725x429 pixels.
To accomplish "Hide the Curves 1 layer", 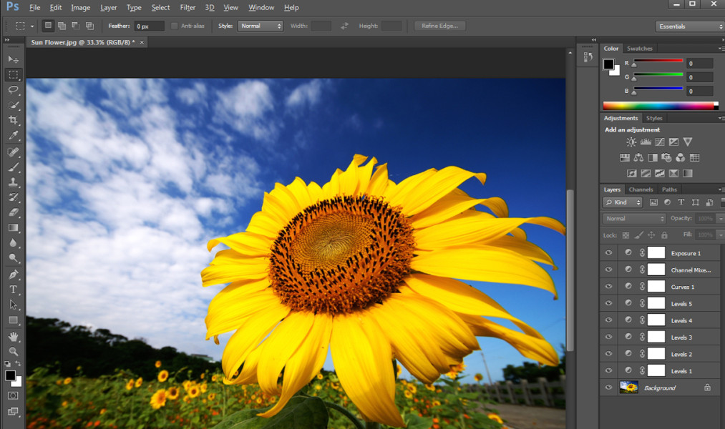I will [608, 286].
